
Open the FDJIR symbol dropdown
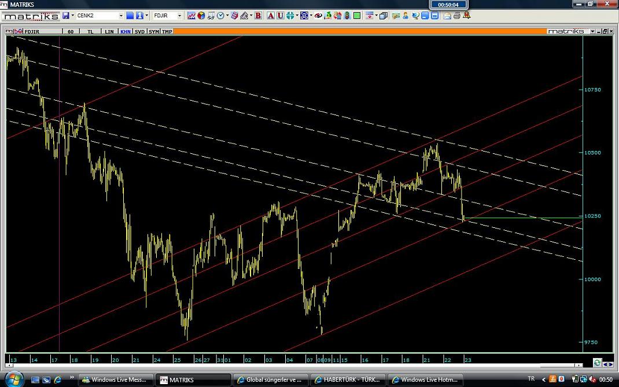tap(179, 16)
